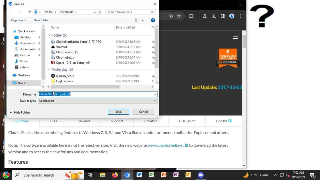
Task: Open the Save as type dropdown
Action: [x=97, y=101]
